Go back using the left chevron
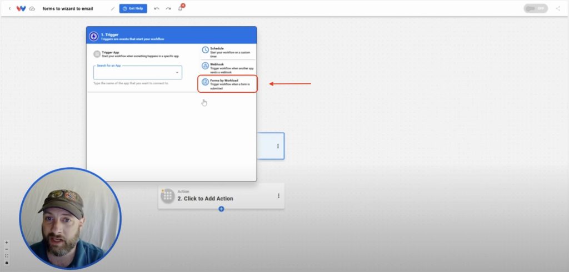The image size is (569, 272). point(10,8)
